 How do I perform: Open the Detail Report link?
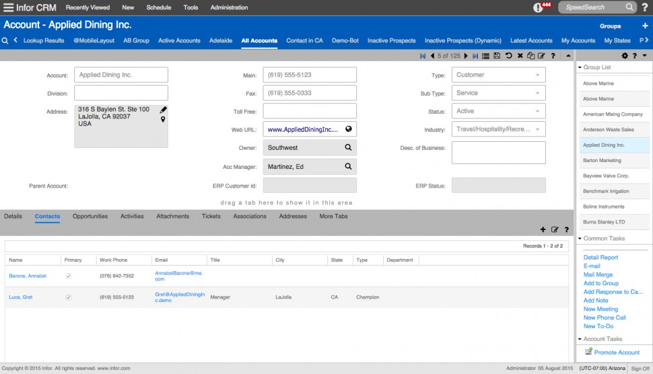coord(600,258)
